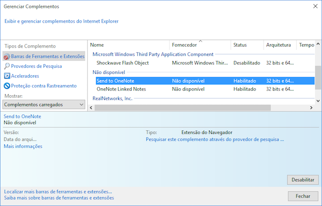Select the OneNote Linked Notes row
Image resolution: width=322 pixels, height=206 pixels.
coord(205,89)
